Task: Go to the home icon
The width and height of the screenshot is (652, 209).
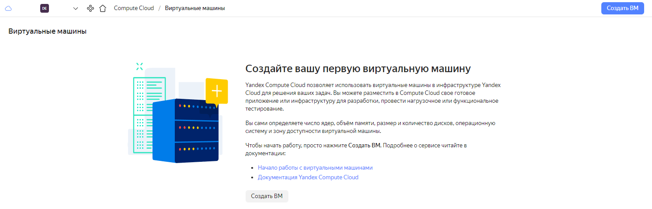Action: coord(103,8)
